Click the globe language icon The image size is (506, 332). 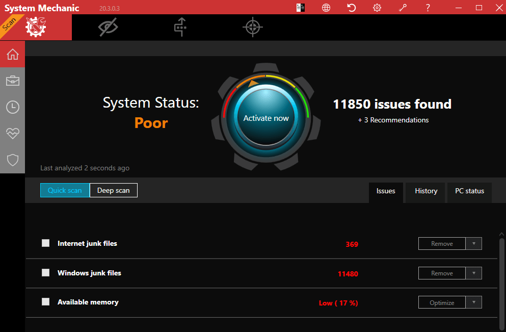coord(326,8)
